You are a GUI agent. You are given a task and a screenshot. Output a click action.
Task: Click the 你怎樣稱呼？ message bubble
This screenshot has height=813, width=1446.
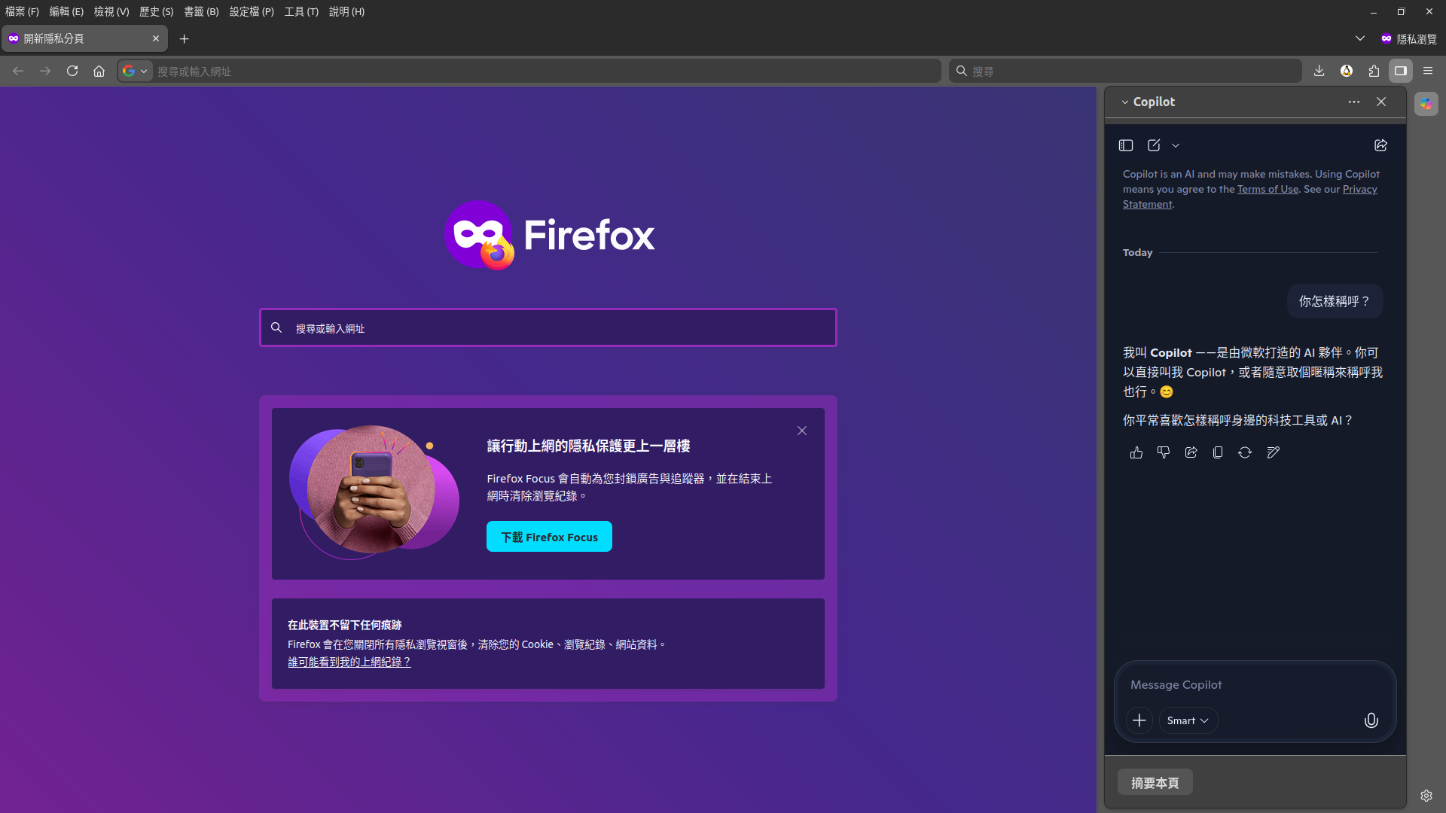coord(1335,301)
